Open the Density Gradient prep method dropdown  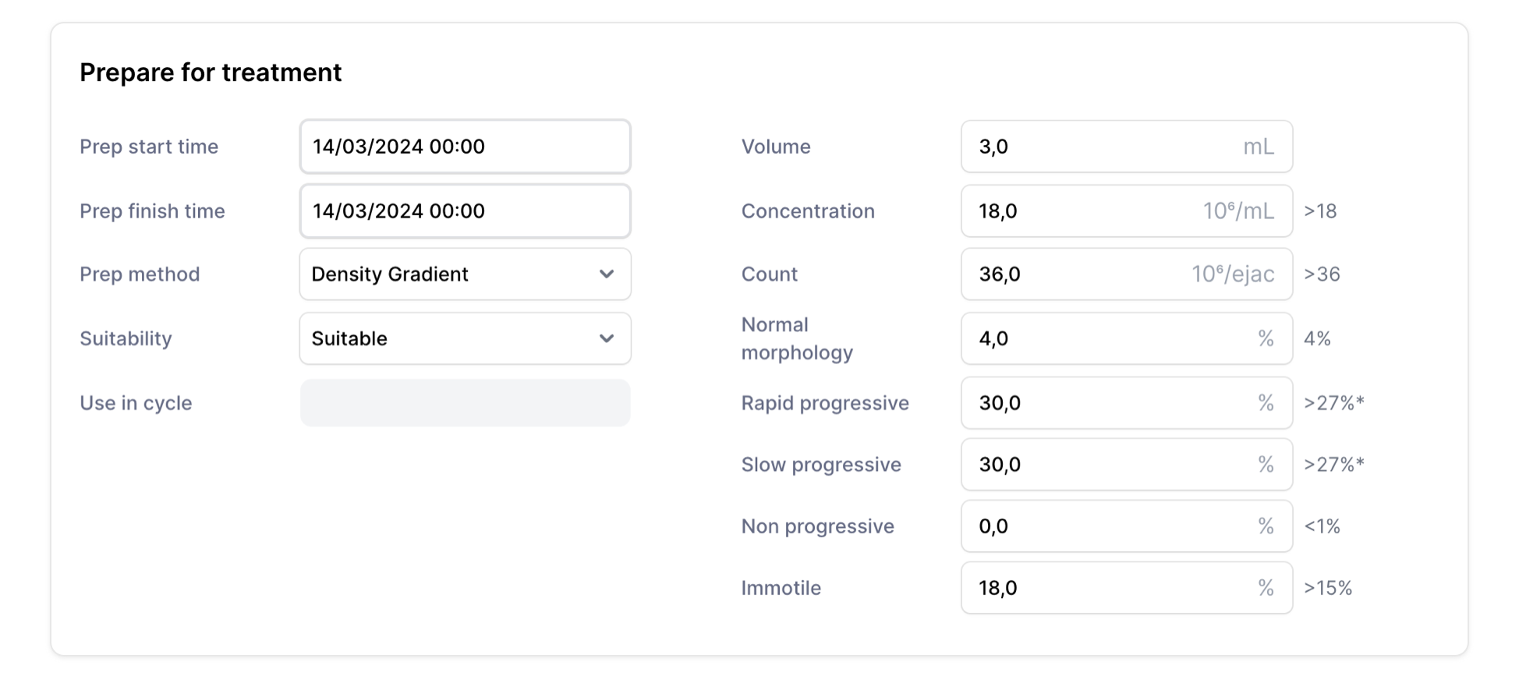pos(452,274)
